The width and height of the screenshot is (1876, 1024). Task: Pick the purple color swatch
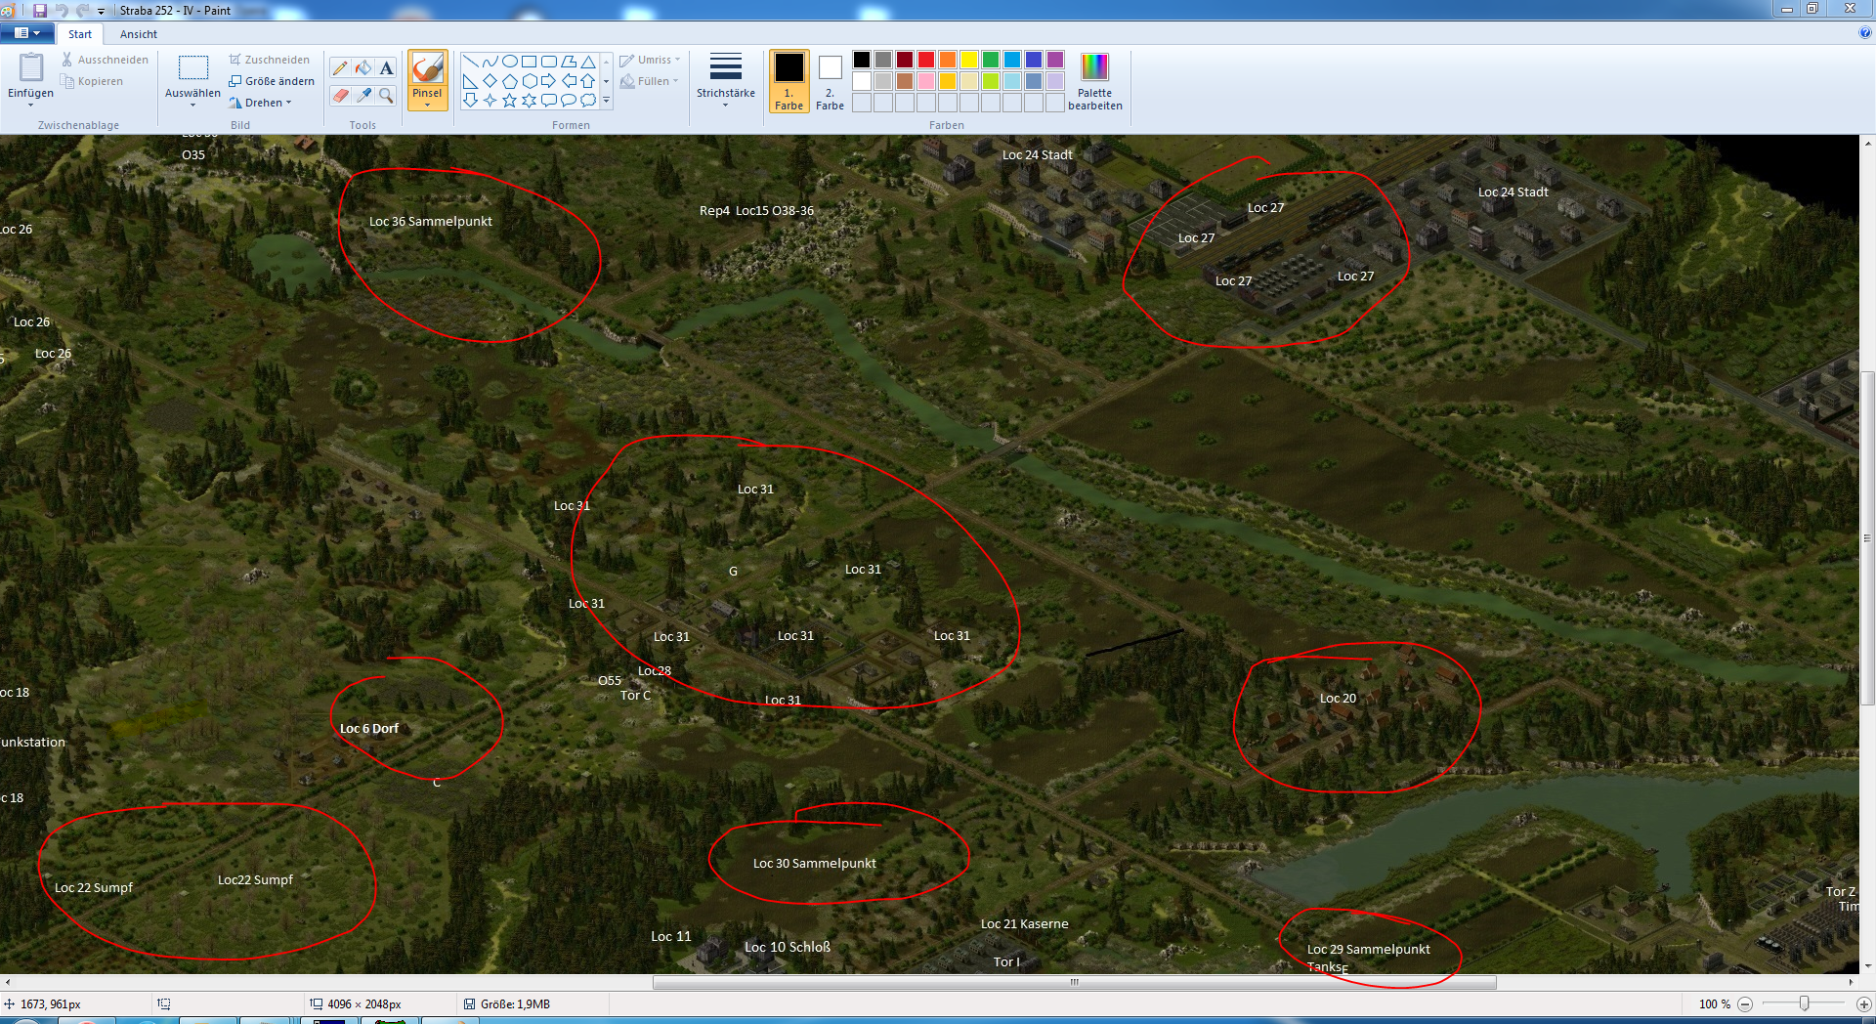(1055, 60)
